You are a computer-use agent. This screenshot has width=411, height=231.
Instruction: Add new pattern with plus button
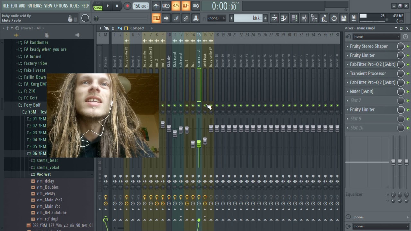pyautogui.click(x=265, y=18)
